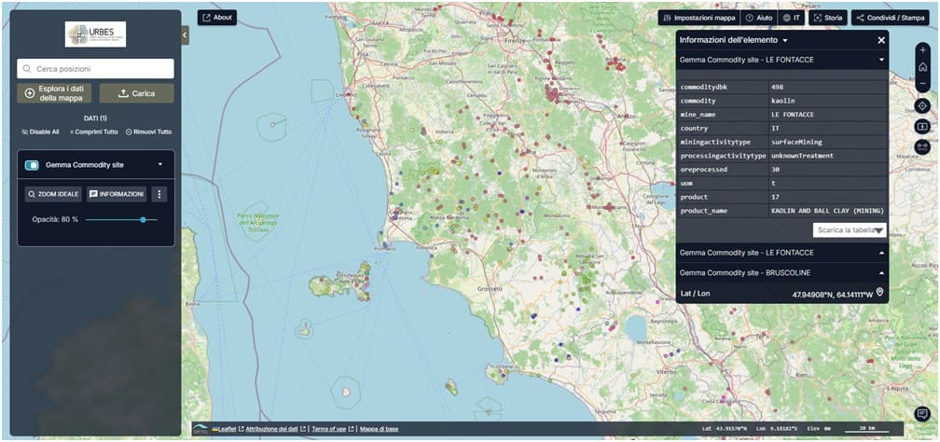Toggle Gemma Commodity site layer visibility

[32, 165]
